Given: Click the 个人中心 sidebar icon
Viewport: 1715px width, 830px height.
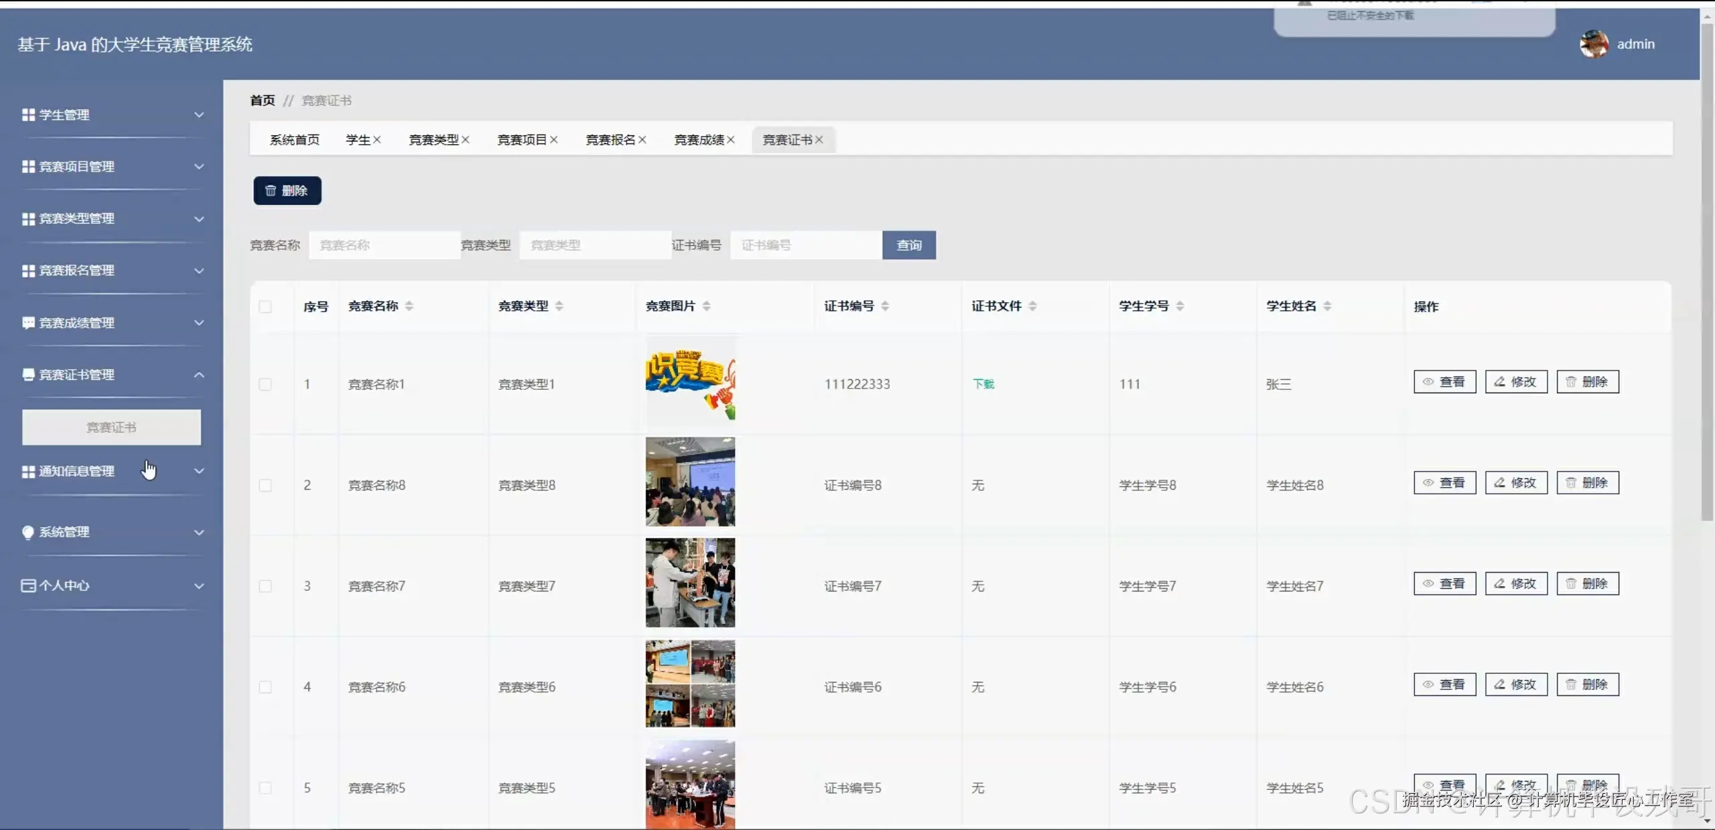Looking at the screenshot, I should [28, 585].
